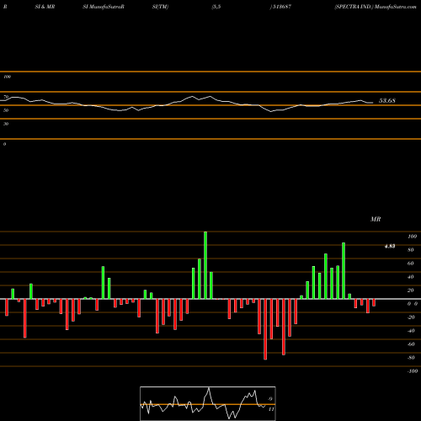The image size is (421, 421).
Task: Click the MR axis 100 label
Action: pos(412,237)
